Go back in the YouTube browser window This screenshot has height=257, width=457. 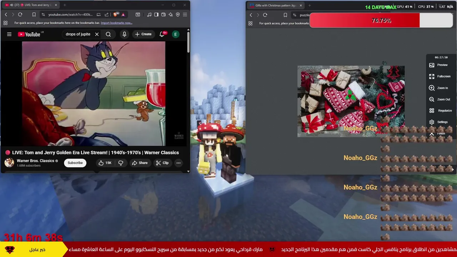[x=6, y=15]
